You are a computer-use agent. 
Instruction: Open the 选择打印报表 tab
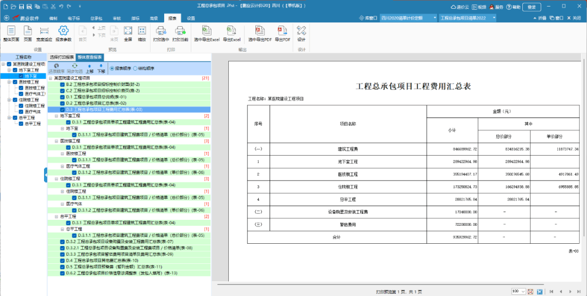61,57
